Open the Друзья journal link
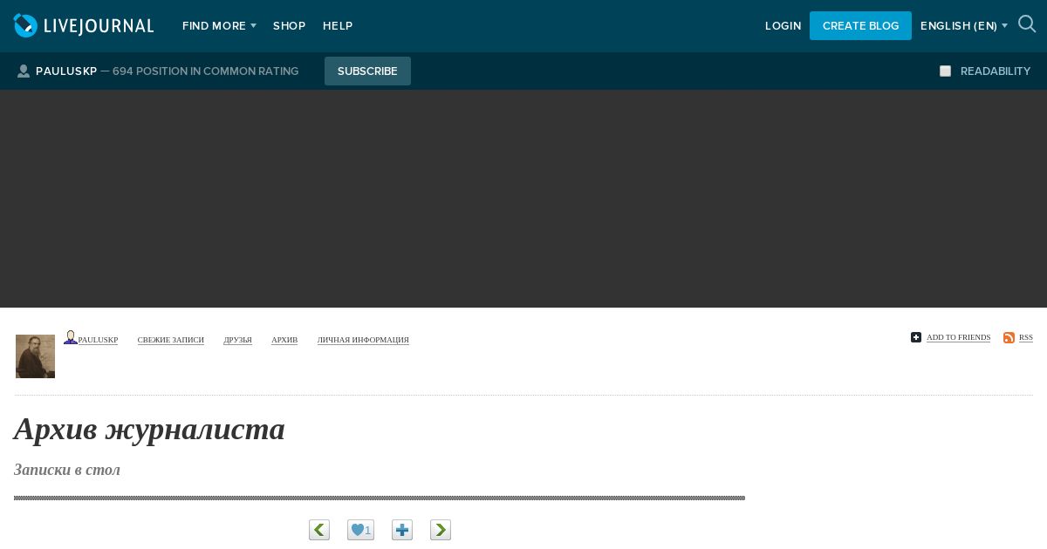Viewport: 1047px width, 549px height. [x=237, y=340]
